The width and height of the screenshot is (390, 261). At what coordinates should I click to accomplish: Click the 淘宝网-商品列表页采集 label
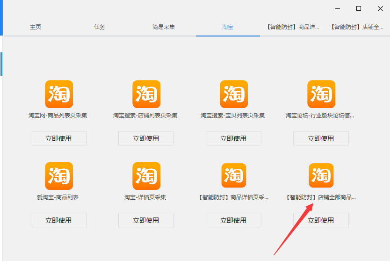click(x=58, y=116)
